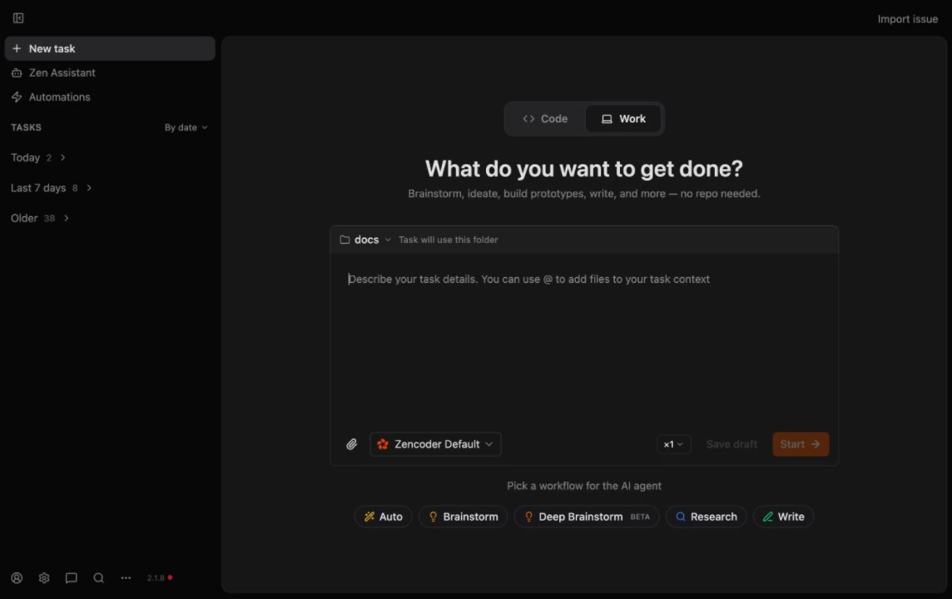Click version 2.1.8 update indicator
The width and height of the screenshot is (952, 599).
tap(159, 577)
